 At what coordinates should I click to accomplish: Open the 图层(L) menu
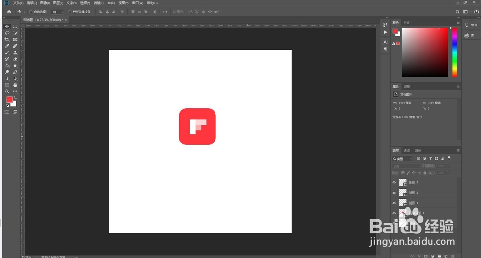tap(58, 3)
